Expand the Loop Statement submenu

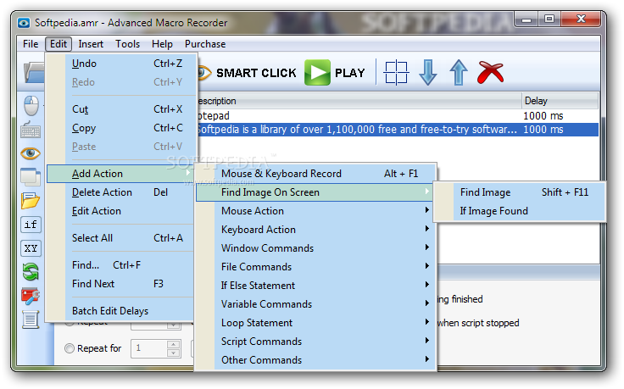315,323
